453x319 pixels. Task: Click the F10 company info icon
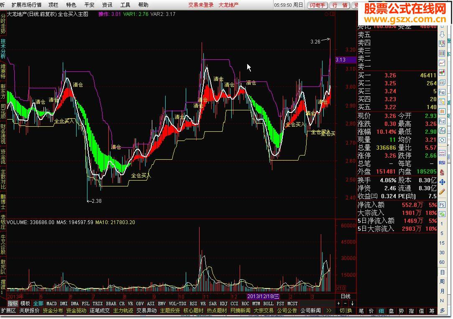point(442,92)
